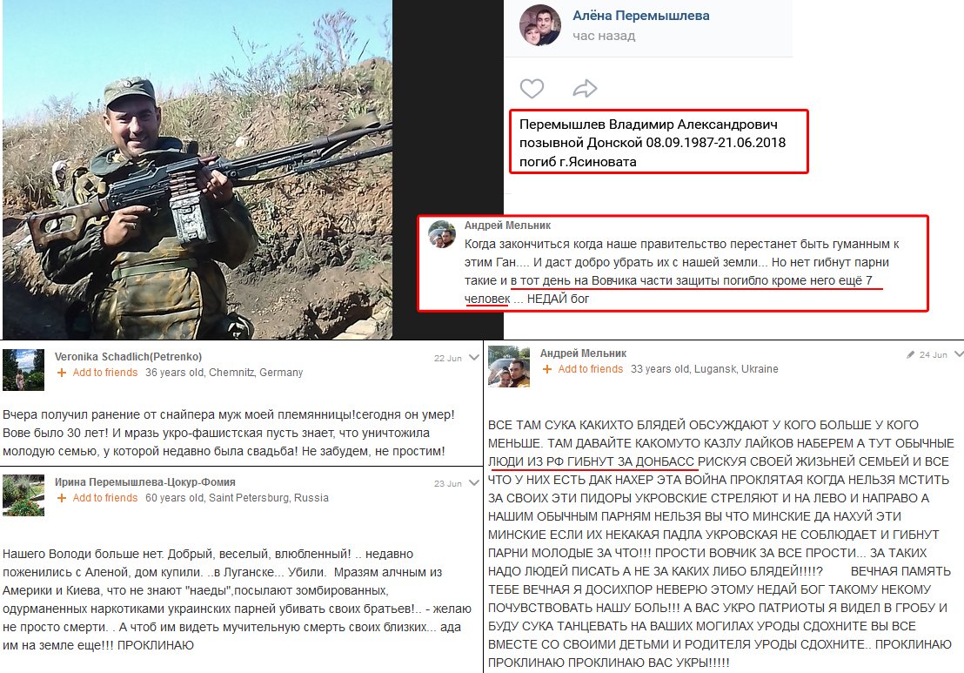Share the post using the arrow icon
Screen dimensions: 964x673
tap(585, 89)
